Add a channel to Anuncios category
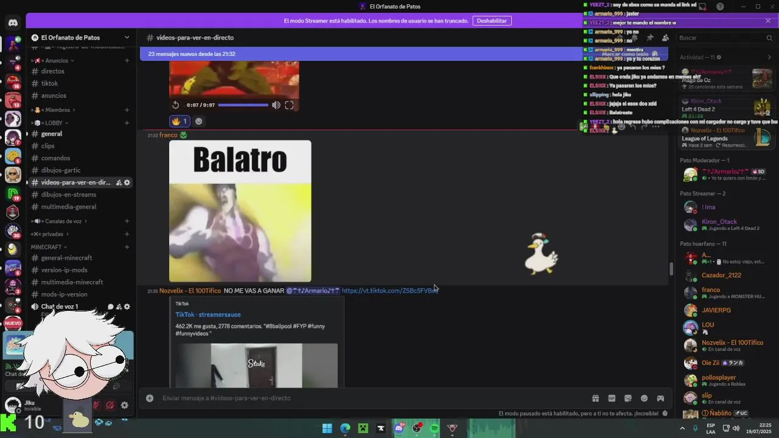 click(x=127, y=61)
